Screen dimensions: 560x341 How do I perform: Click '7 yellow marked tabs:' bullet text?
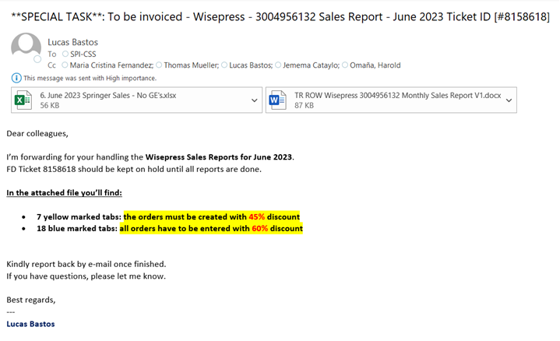(79, 216)
